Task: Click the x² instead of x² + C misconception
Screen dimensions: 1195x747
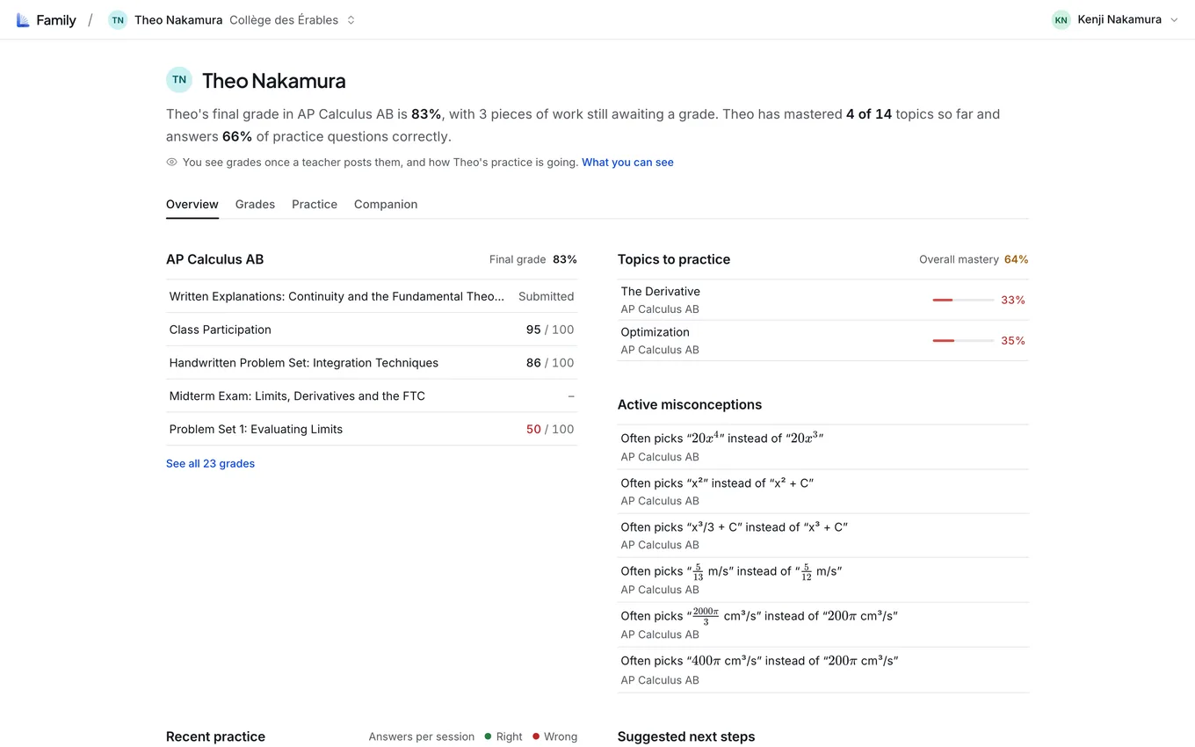Action: 822,491
